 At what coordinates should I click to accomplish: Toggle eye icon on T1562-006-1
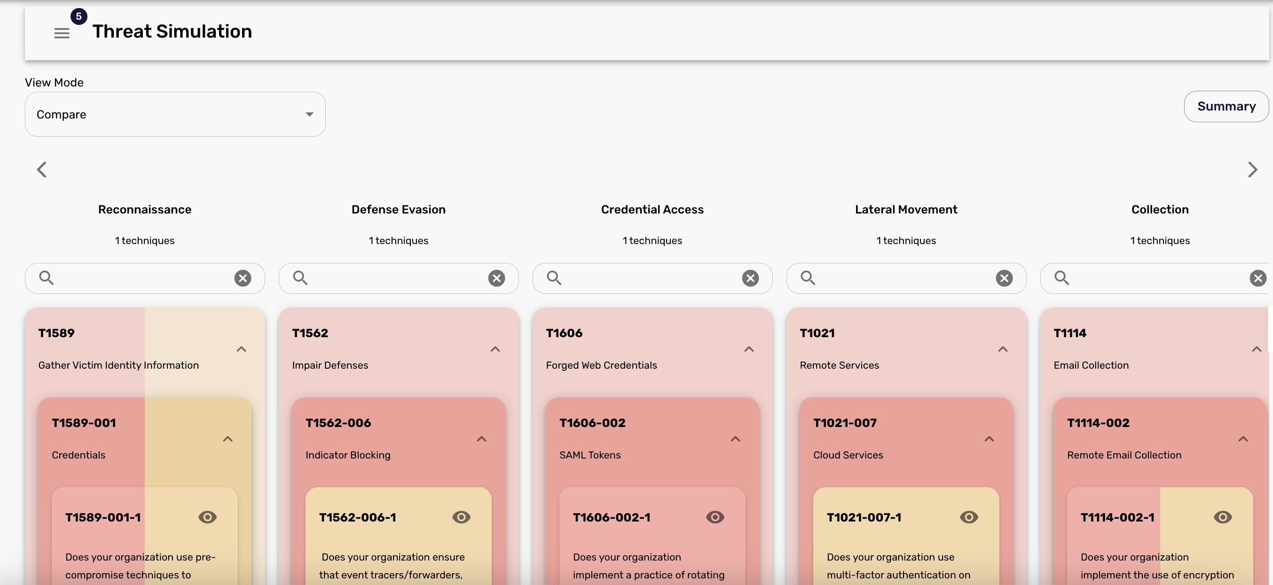click(x=461, y=517)
